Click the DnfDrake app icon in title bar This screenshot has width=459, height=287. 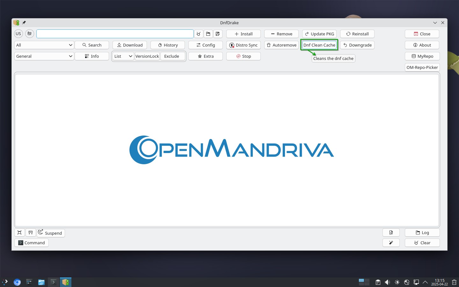[x=16, y=23]
